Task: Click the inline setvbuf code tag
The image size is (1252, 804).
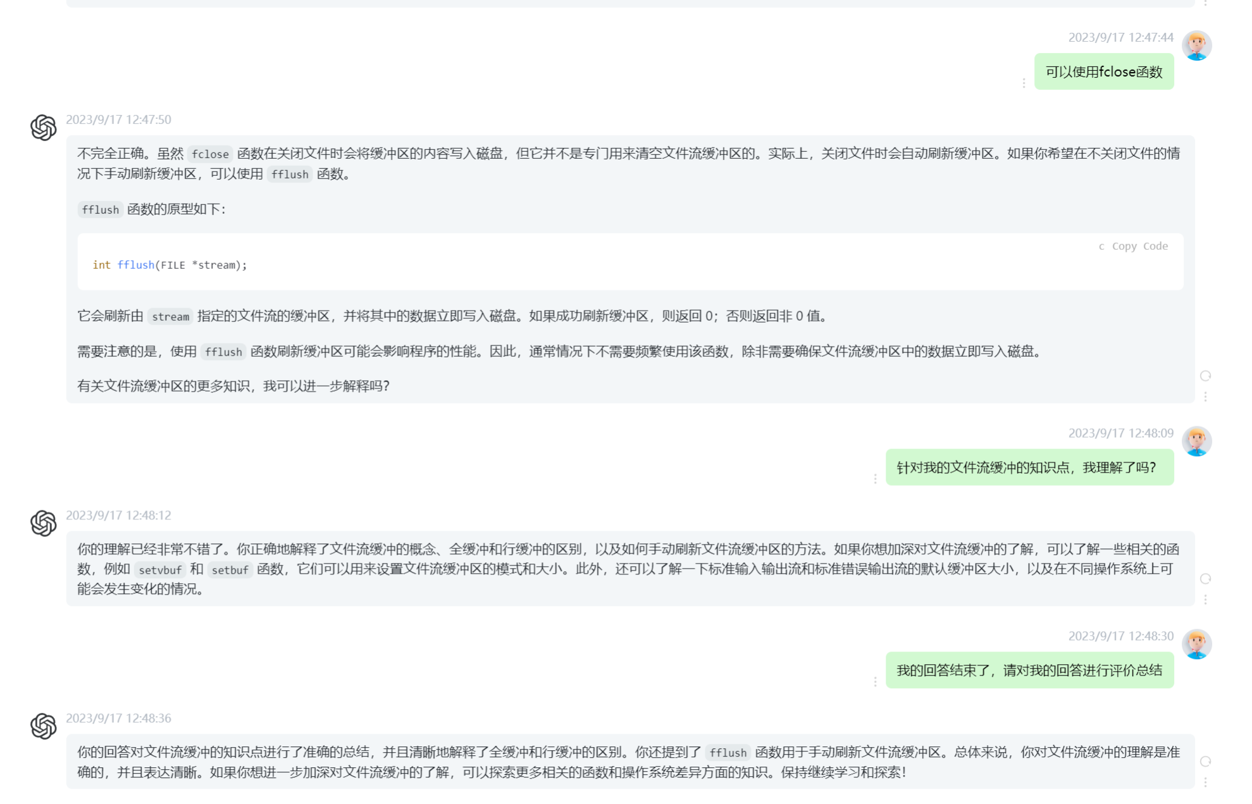Action: coord(160,570)
